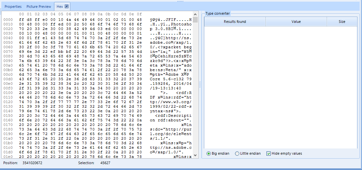Select the Big endian radio button
Screen dimensions: 362x170
(208, 154)
